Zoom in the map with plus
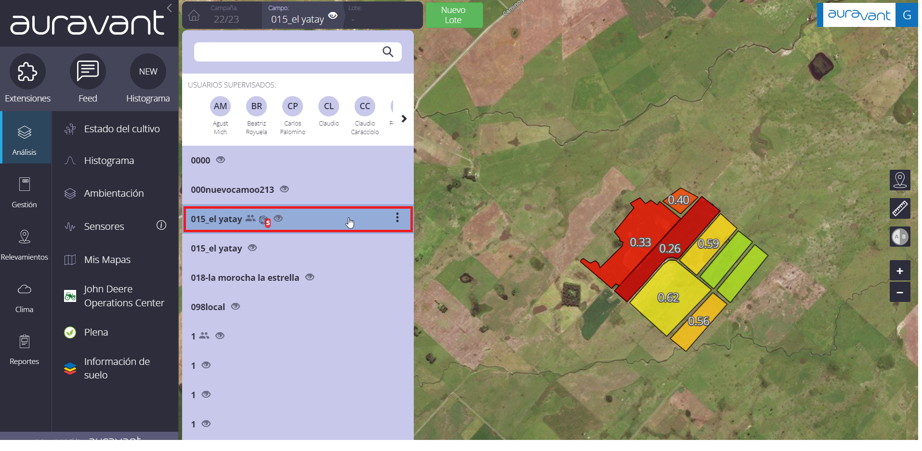 (x=900, y=271)
